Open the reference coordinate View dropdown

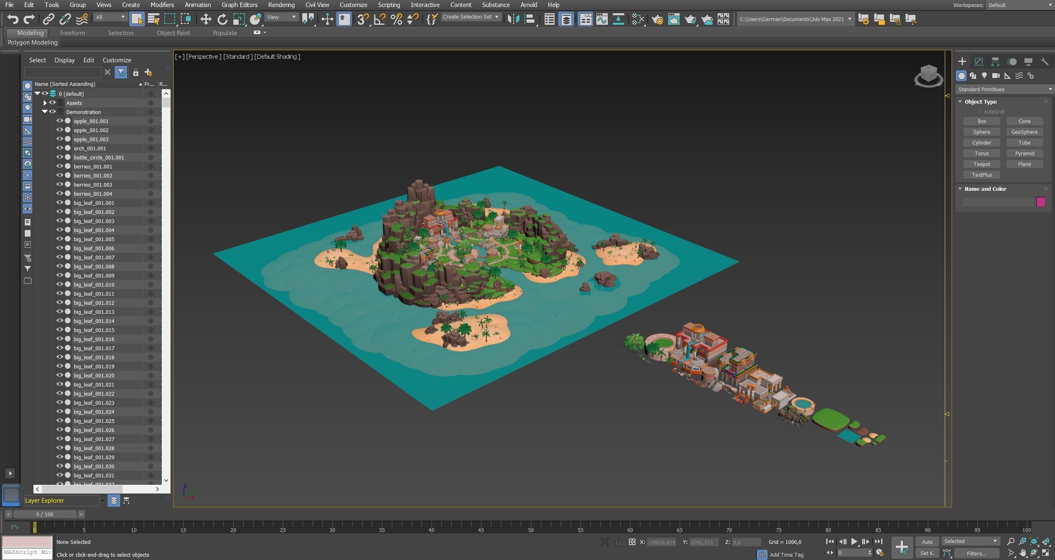281,17
